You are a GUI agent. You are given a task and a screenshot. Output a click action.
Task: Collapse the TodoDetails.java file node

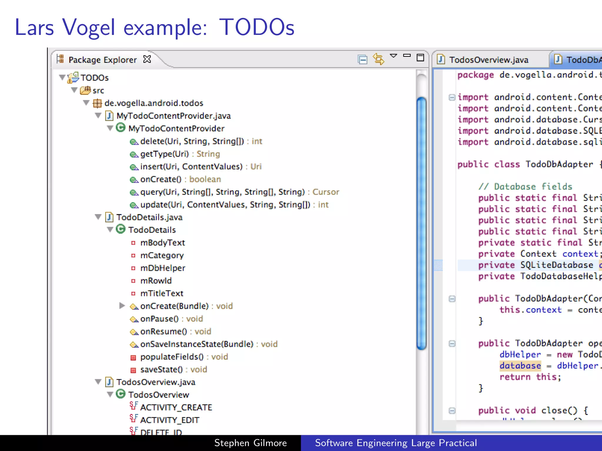click(x=98, y=217)
